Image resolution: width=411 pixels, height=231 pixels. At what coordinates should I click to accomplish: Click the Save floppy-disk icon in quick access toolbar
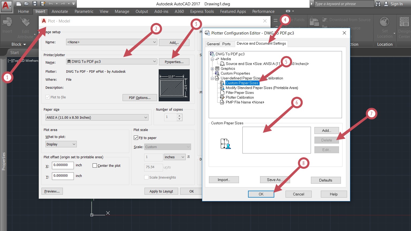click(35, 4)
